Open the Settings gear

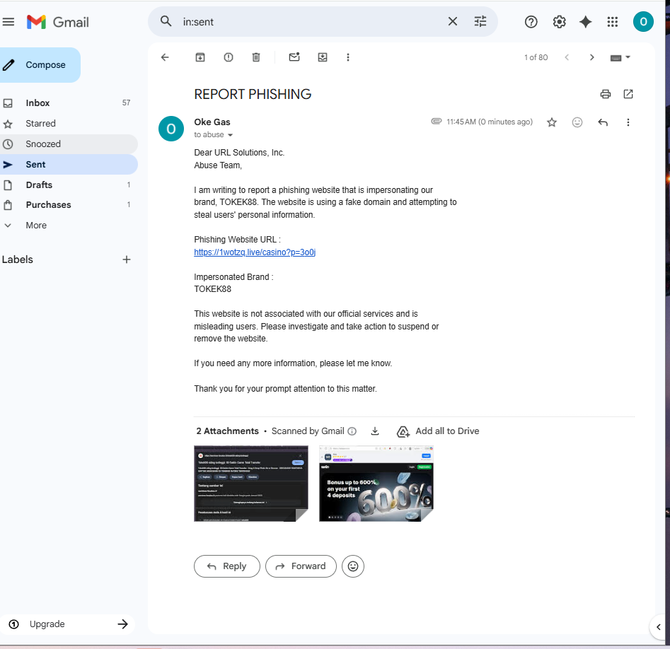point(559,22)
